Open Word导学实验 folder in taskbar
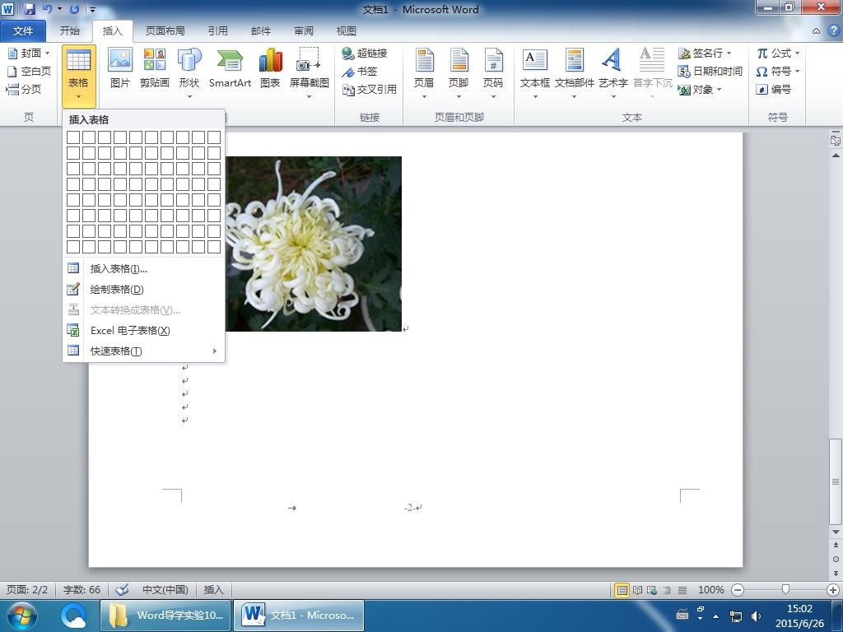Image resolution: width=843 pixels, height=632 pixels. 166,615
